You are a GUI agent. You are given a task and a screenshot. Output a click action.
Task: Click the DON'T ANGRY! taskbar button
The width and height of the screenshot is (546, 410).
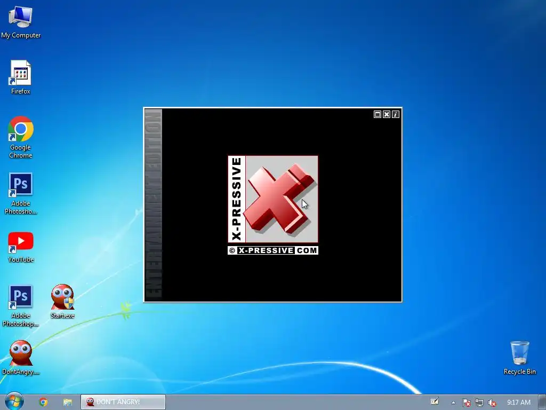click(123, 402)
